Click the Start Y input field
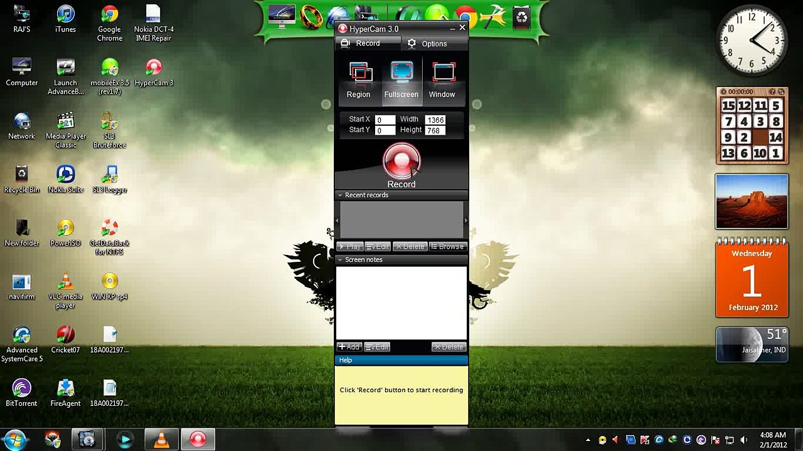803x451 pixels. [x=385, y=130]
